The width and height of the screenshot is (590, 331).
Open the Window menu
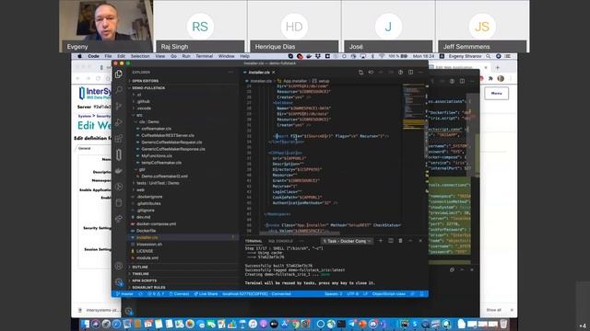pos(226,56)
